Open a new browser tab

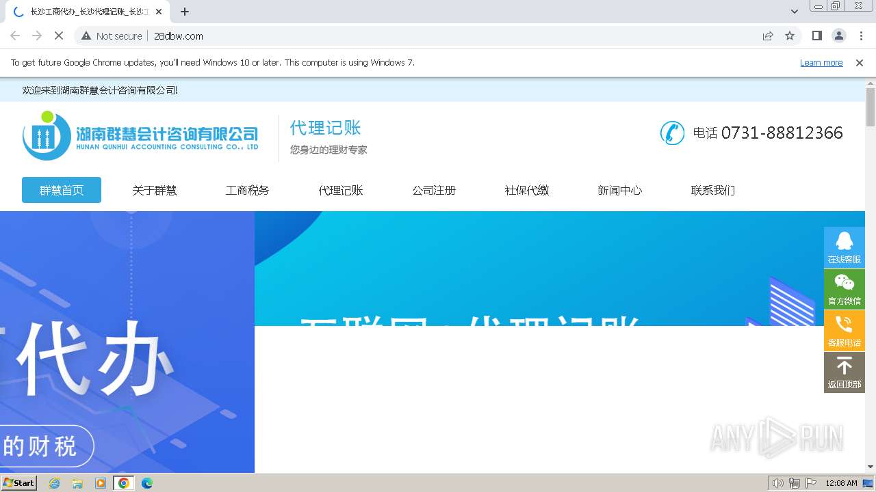[185, 12]
